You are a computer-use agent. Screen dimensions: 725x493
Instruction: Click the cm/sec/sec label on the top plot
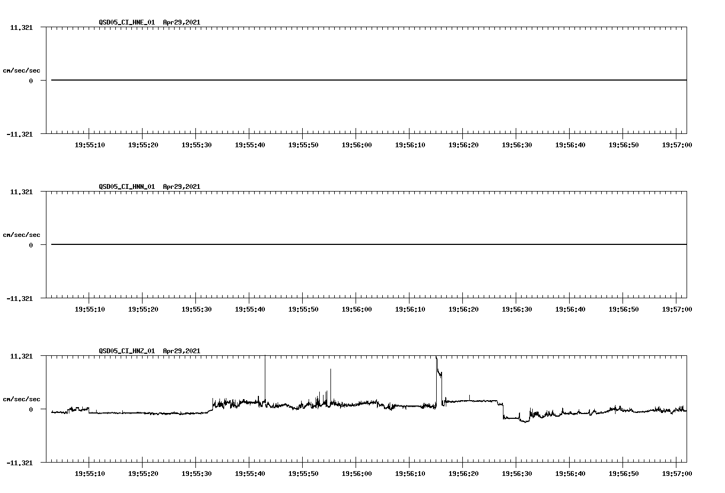coord(21,69)
